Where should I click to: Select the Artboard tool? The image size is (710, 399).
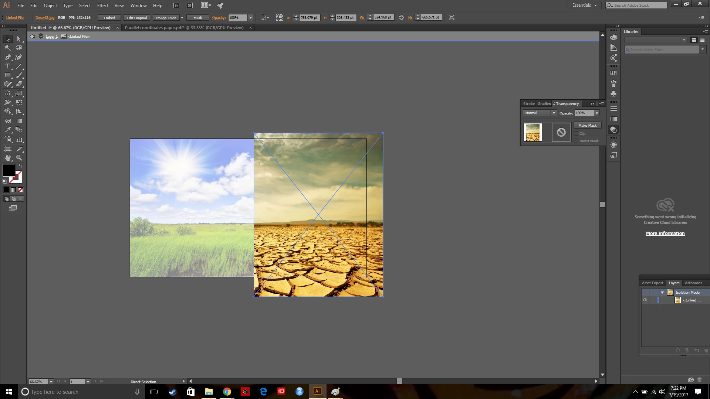pyautogui.click(x=7, y=149)
